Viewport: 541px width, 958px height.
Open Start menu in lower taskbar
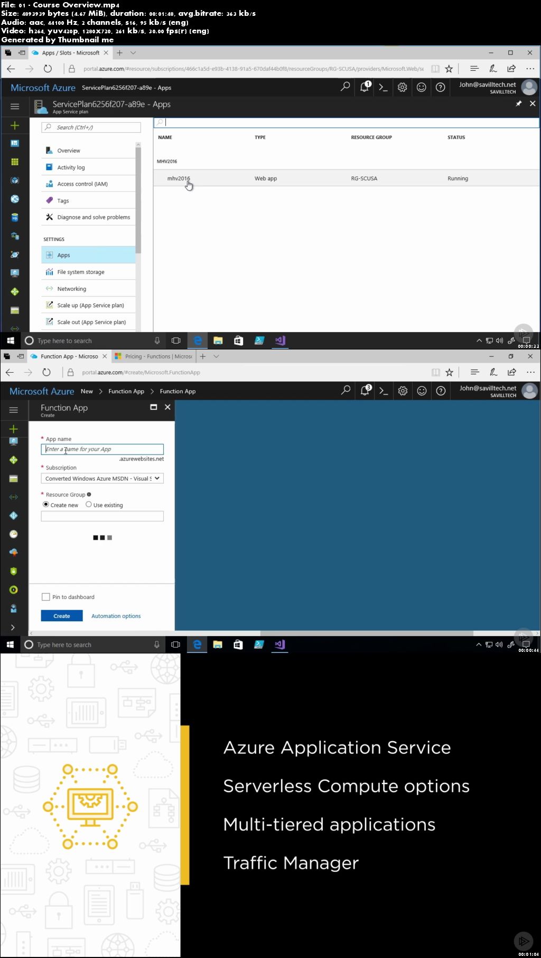10,644
